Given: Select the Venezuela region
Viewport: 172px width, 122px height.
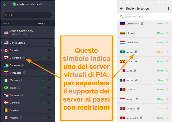Looking at the screenshot, I should tap(28, 73).
